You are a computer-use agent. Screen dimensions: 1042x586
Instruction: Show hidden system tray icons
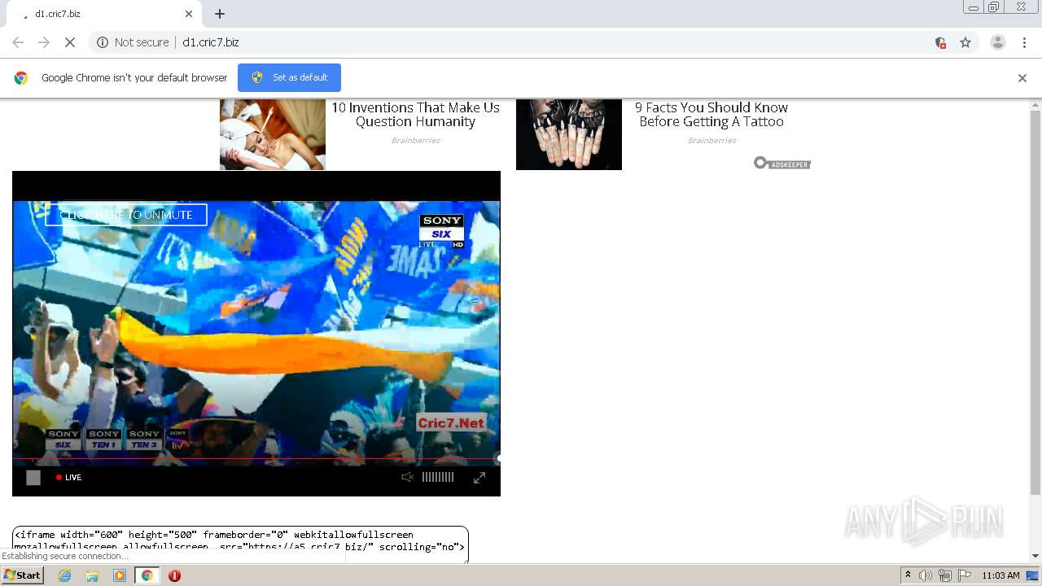[x=908, y=575]
